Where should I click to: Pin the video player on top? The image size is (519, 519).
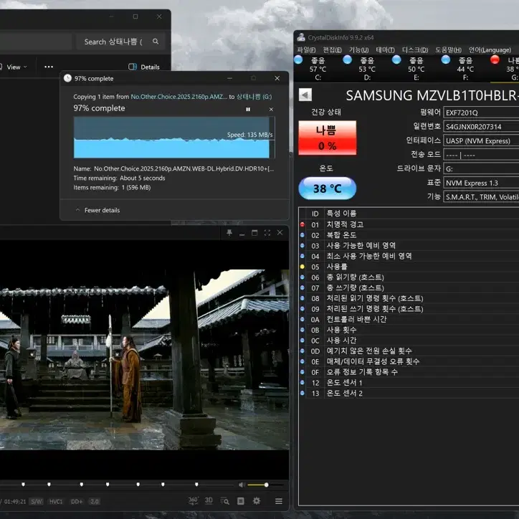coord(229,233)
